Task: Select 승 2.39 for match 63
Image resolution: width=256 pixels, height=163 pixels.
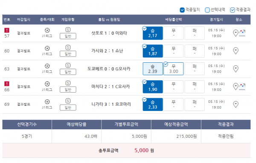Action: pos(153,69)
